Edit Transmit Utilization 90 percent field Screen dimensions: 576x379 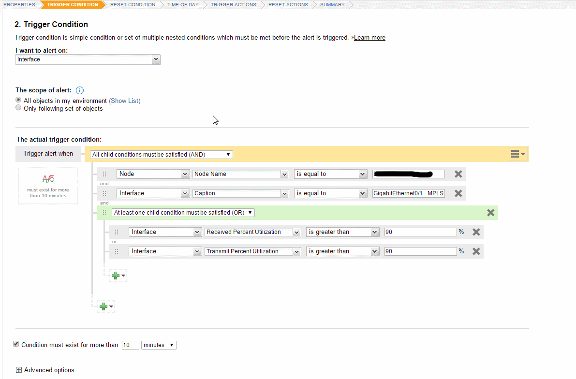[421, 251]
